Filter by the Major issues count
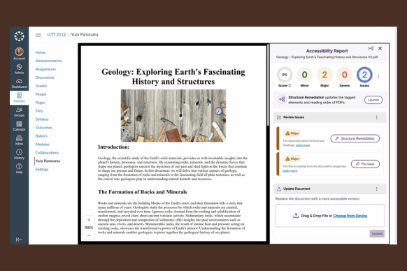The width and height of the screenshot is (407, 271). (324, 75)
